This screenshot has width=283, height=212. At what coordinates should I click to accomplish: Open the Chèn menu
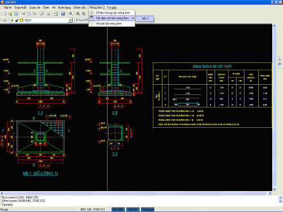click(x=46, y=7)
